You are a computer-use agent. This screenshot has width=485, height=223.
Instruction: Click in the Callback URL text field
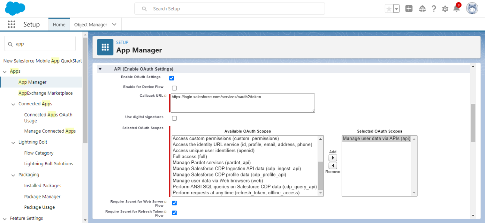pyautogui.click(x=242, y=103)
